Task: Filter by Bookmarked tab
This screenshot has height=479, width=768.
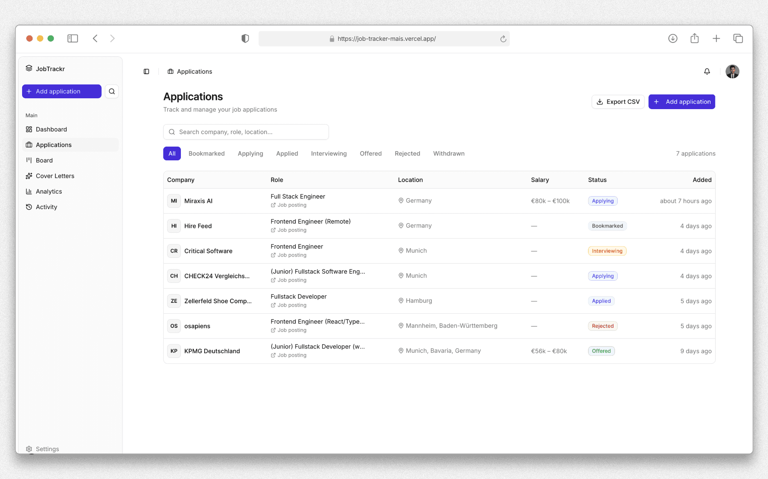Action: tap(206, 153)
